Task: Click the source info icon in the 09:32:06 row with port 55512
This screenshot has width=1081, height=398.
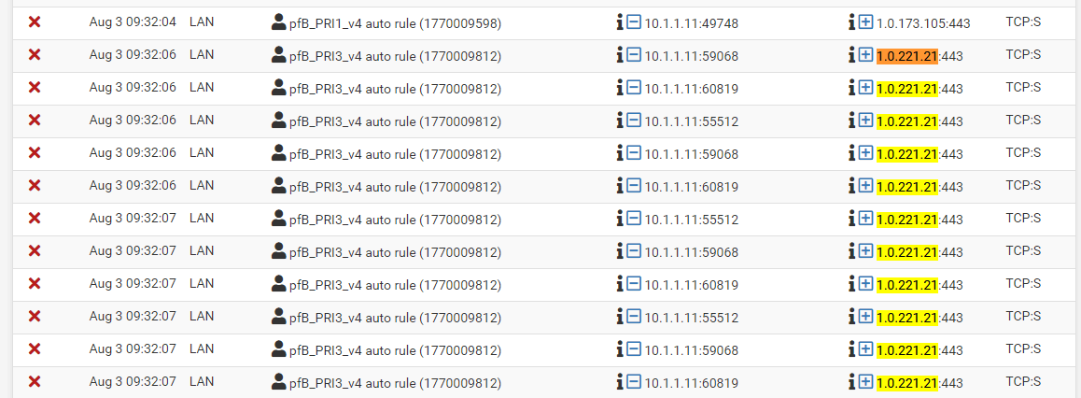Action: tap(619, 121)
